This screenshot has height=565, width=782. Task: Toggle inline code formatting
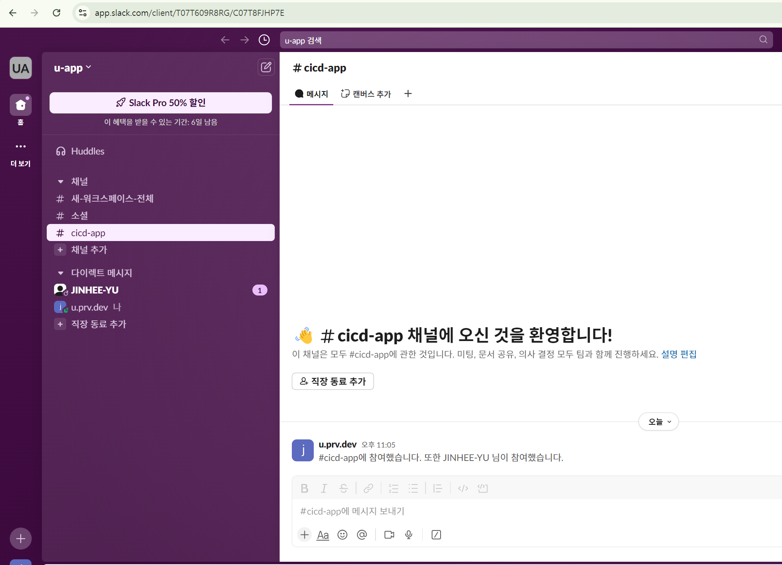pyautogui.click(x=463, y=488)
